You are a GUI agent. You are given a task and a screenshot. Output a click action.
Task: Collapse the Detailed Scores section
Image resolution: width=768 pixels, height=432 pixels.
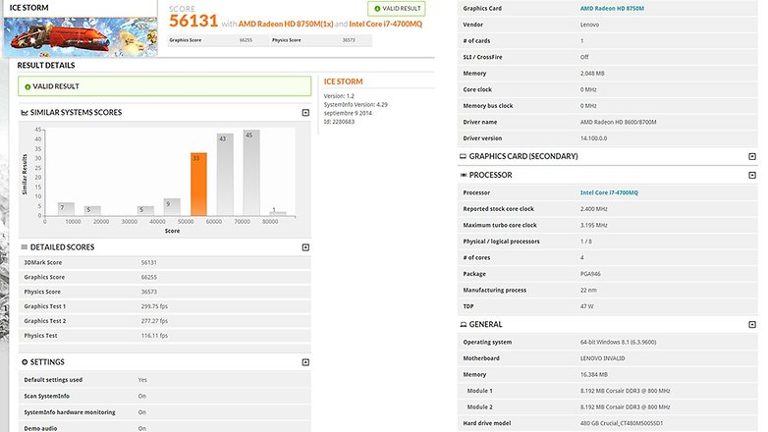305,247
